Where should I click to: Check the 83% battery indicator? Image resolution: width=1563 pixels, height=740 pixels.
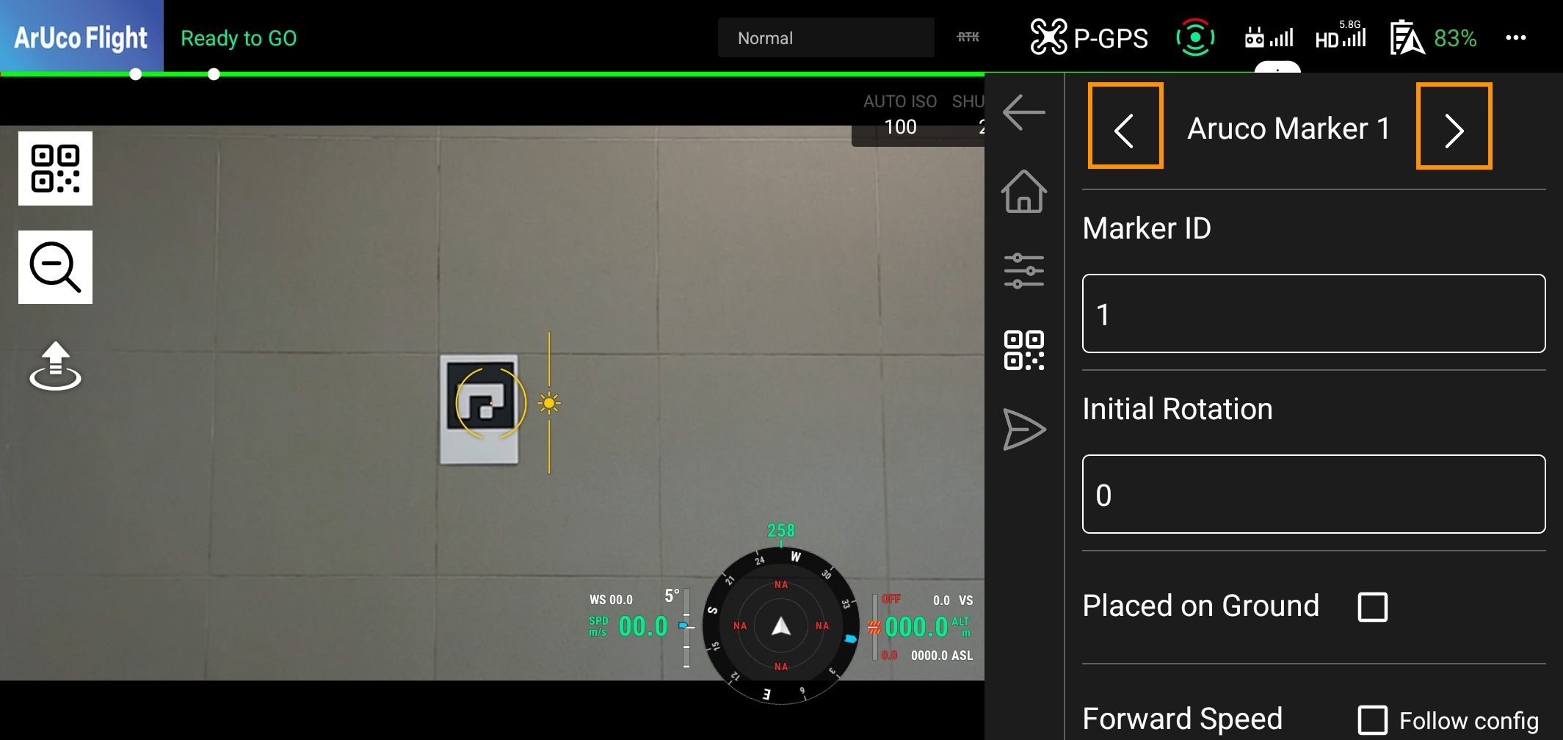tap(1456, 39)
